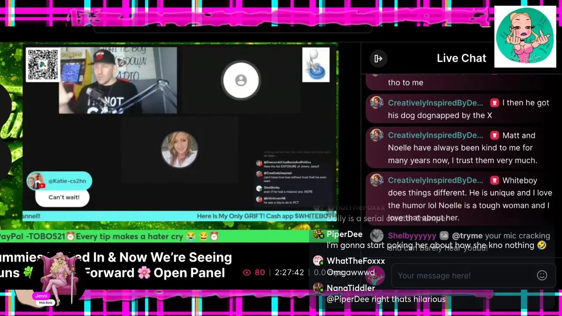Click avatar beside dognapped chat message
This screenshot has height=316, width=562.
coord(376,103)
